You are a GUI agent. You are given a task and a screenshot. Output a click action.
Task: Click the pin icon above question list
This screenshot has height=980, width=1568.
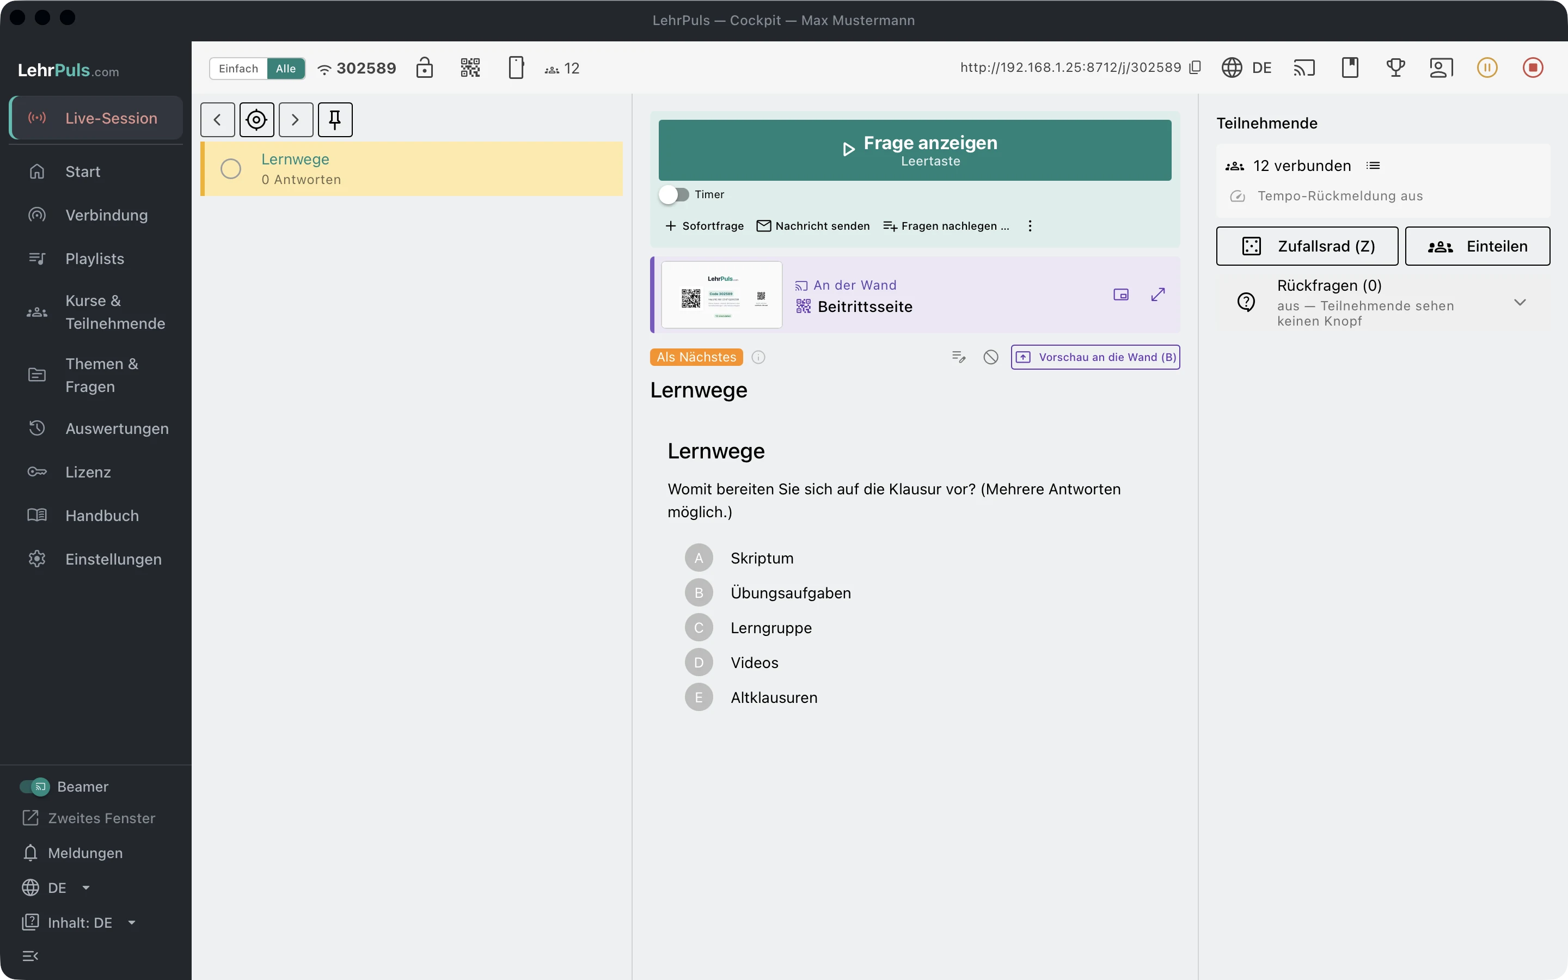click(x=335, y=120)
